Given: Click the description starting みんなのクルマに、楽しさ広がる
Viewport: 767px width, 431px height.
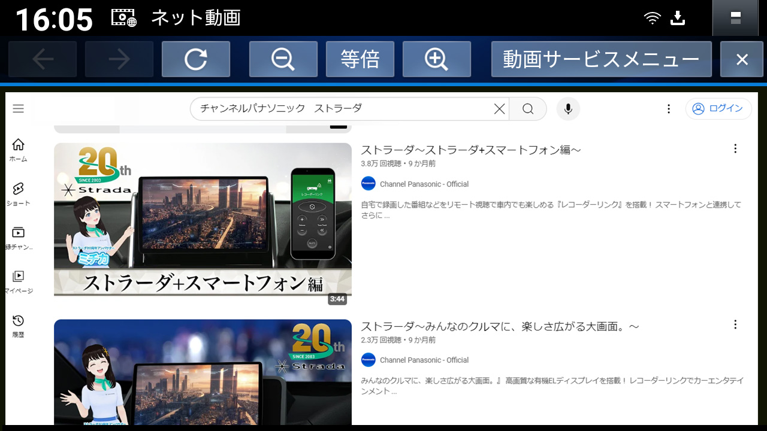Looking at the screenshot, I should click(x=552, y=386).
